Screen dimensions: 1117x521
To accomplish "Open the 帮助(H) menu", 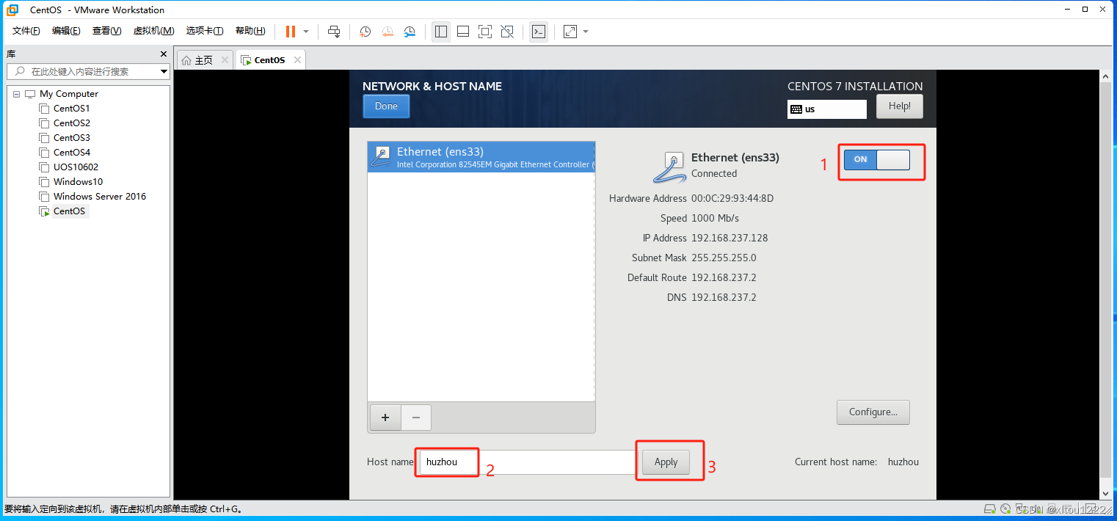I will pos(250,31).
